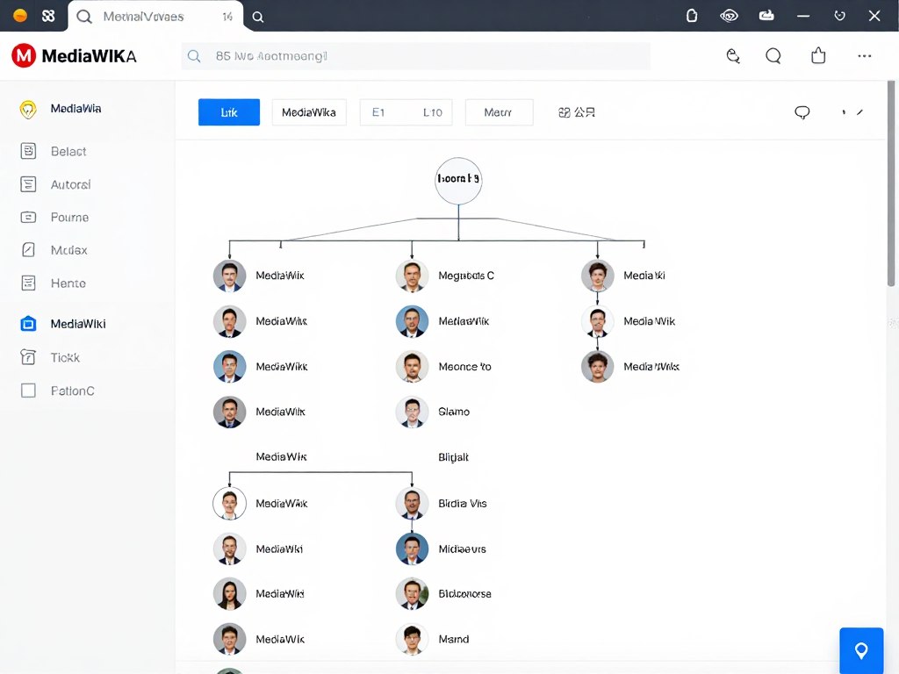Viewport: 899px width, 674px height.
Task: Click the tray icon in title bar
Action: (766, 16)
